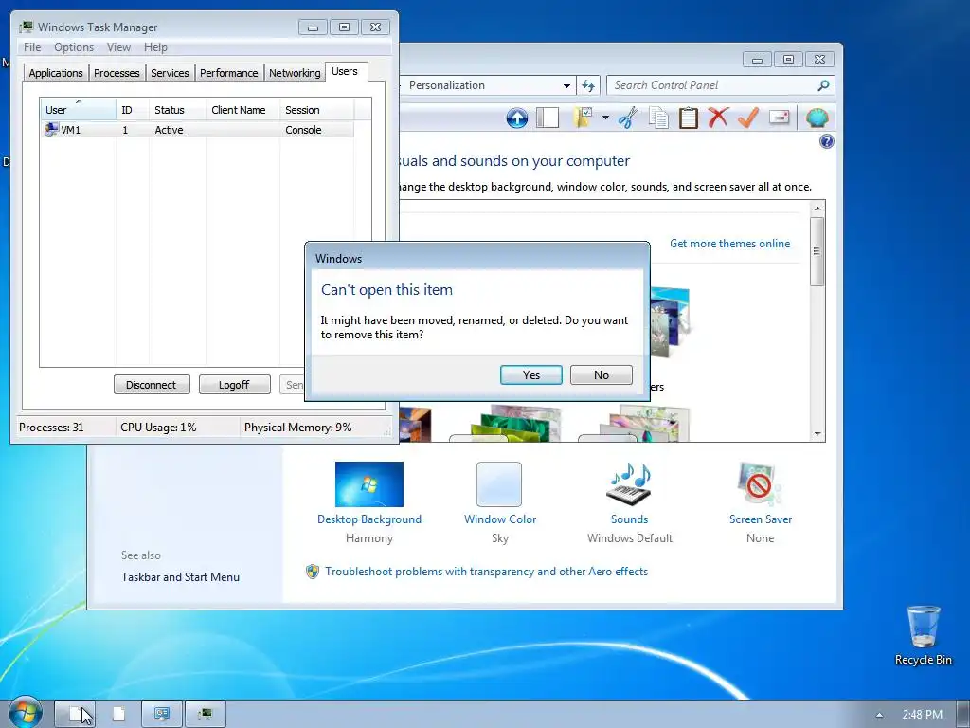Click the VM1 user icon in Users list
Screen dimensions: 970x728
click(51, 129)
